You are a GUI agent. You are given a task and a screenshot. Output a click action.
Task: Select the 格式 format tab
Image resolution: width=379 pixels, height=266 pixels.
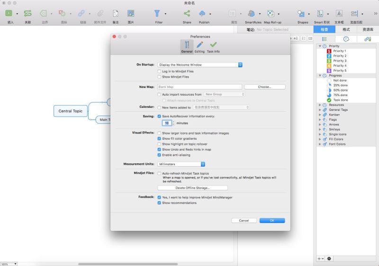click(x=346, y=29)
